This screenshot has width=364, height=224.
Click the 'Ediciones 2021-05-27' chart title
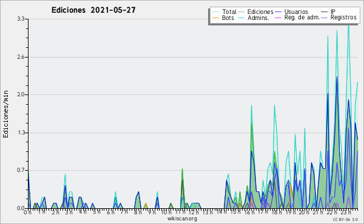(x=93, y=10)
